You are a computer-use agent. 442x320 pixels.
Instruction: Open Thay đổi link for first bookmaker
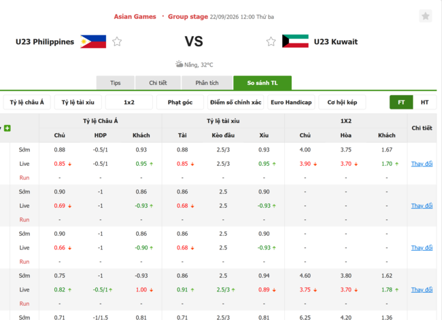pyautogui.click(x=422, y=164)
